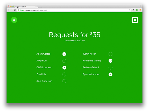Image resolution: width=149 pixels, height=112 pixels.
Task: Go back using the browser back arrow
Action: pyautogui.click(x=9, y=10)
